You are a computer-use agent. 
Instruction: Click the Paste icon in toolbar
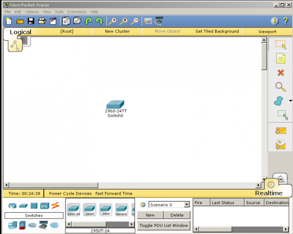[x=77, y=21]
